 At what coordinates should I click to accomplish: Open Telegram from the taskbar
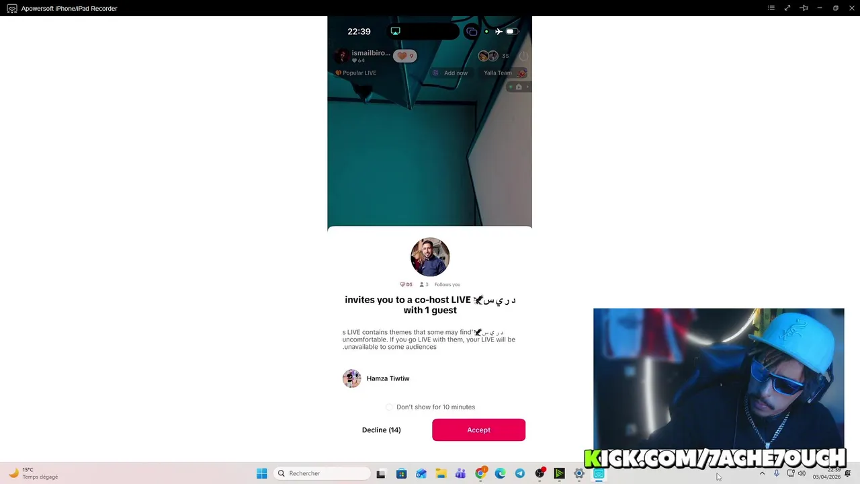pyautogui.click(x=520, y=473)
